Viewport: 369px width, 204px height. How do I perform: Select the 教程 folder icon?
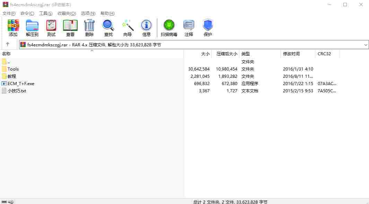[x=4, y=76]
